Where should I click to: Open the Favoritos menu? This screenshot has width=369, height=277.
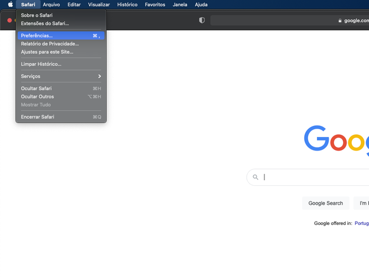point(155,4)
